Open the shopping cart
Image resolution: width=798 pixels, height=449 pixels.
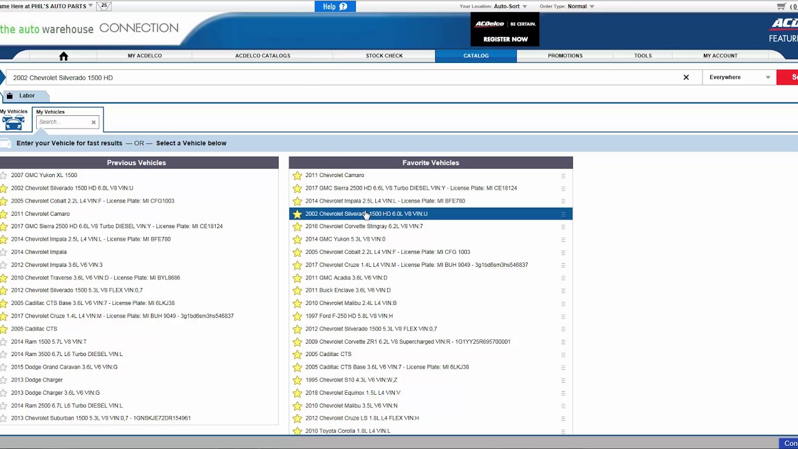click(x=781, y=6)
